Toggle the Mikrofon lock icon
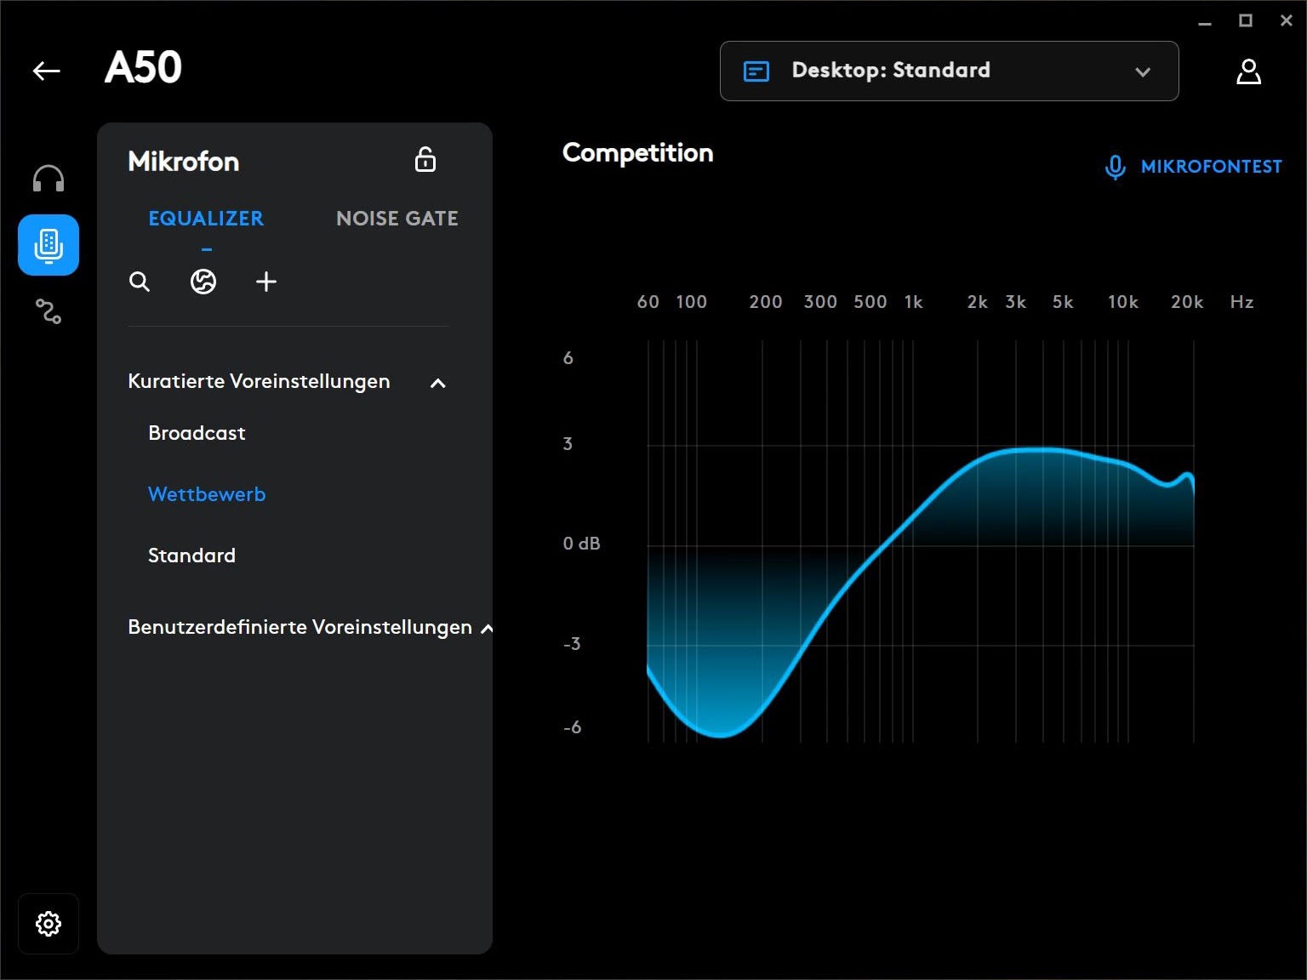 click(425, 160)
